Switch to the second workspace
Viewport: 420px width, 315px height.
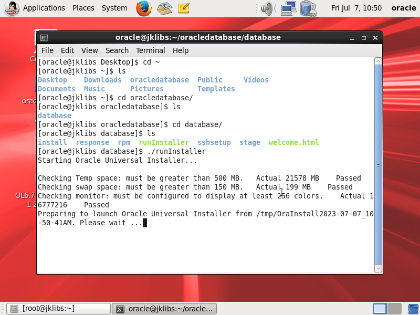[394, 309]
